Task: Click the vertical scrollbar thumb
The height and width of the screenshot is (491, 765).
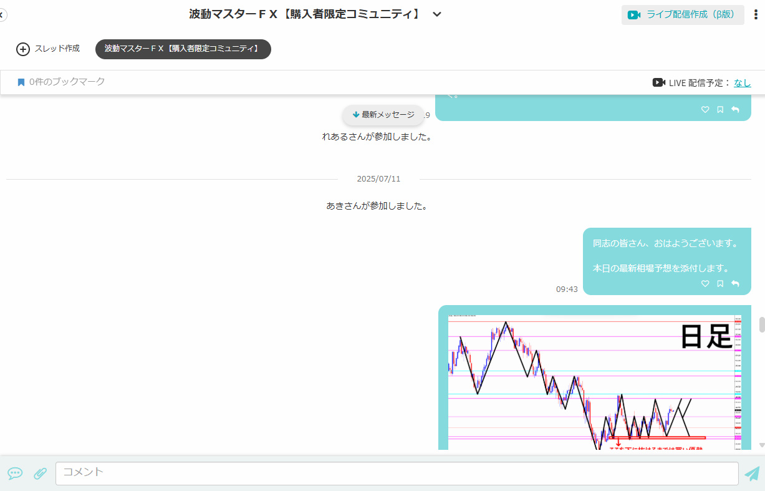Action: [x=761, y=325]
